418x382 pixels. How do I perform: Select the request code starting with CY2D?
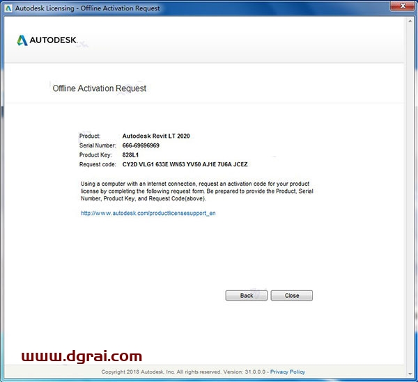pyautogui.click(x=185, y=165)
